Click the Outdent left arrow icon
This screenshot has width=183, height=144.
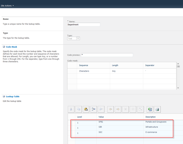click(x=111, y=109)
